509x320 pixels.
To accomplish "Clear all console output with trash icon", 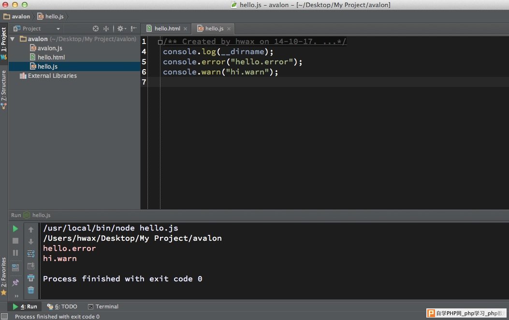I will pyautogui.click(x=31, y=290).
